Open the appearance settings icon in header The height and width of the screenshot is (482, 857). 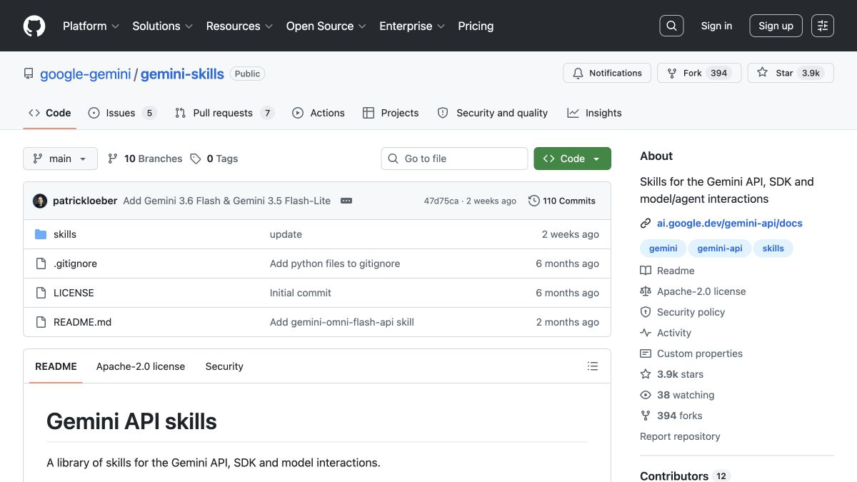point(823,26)
